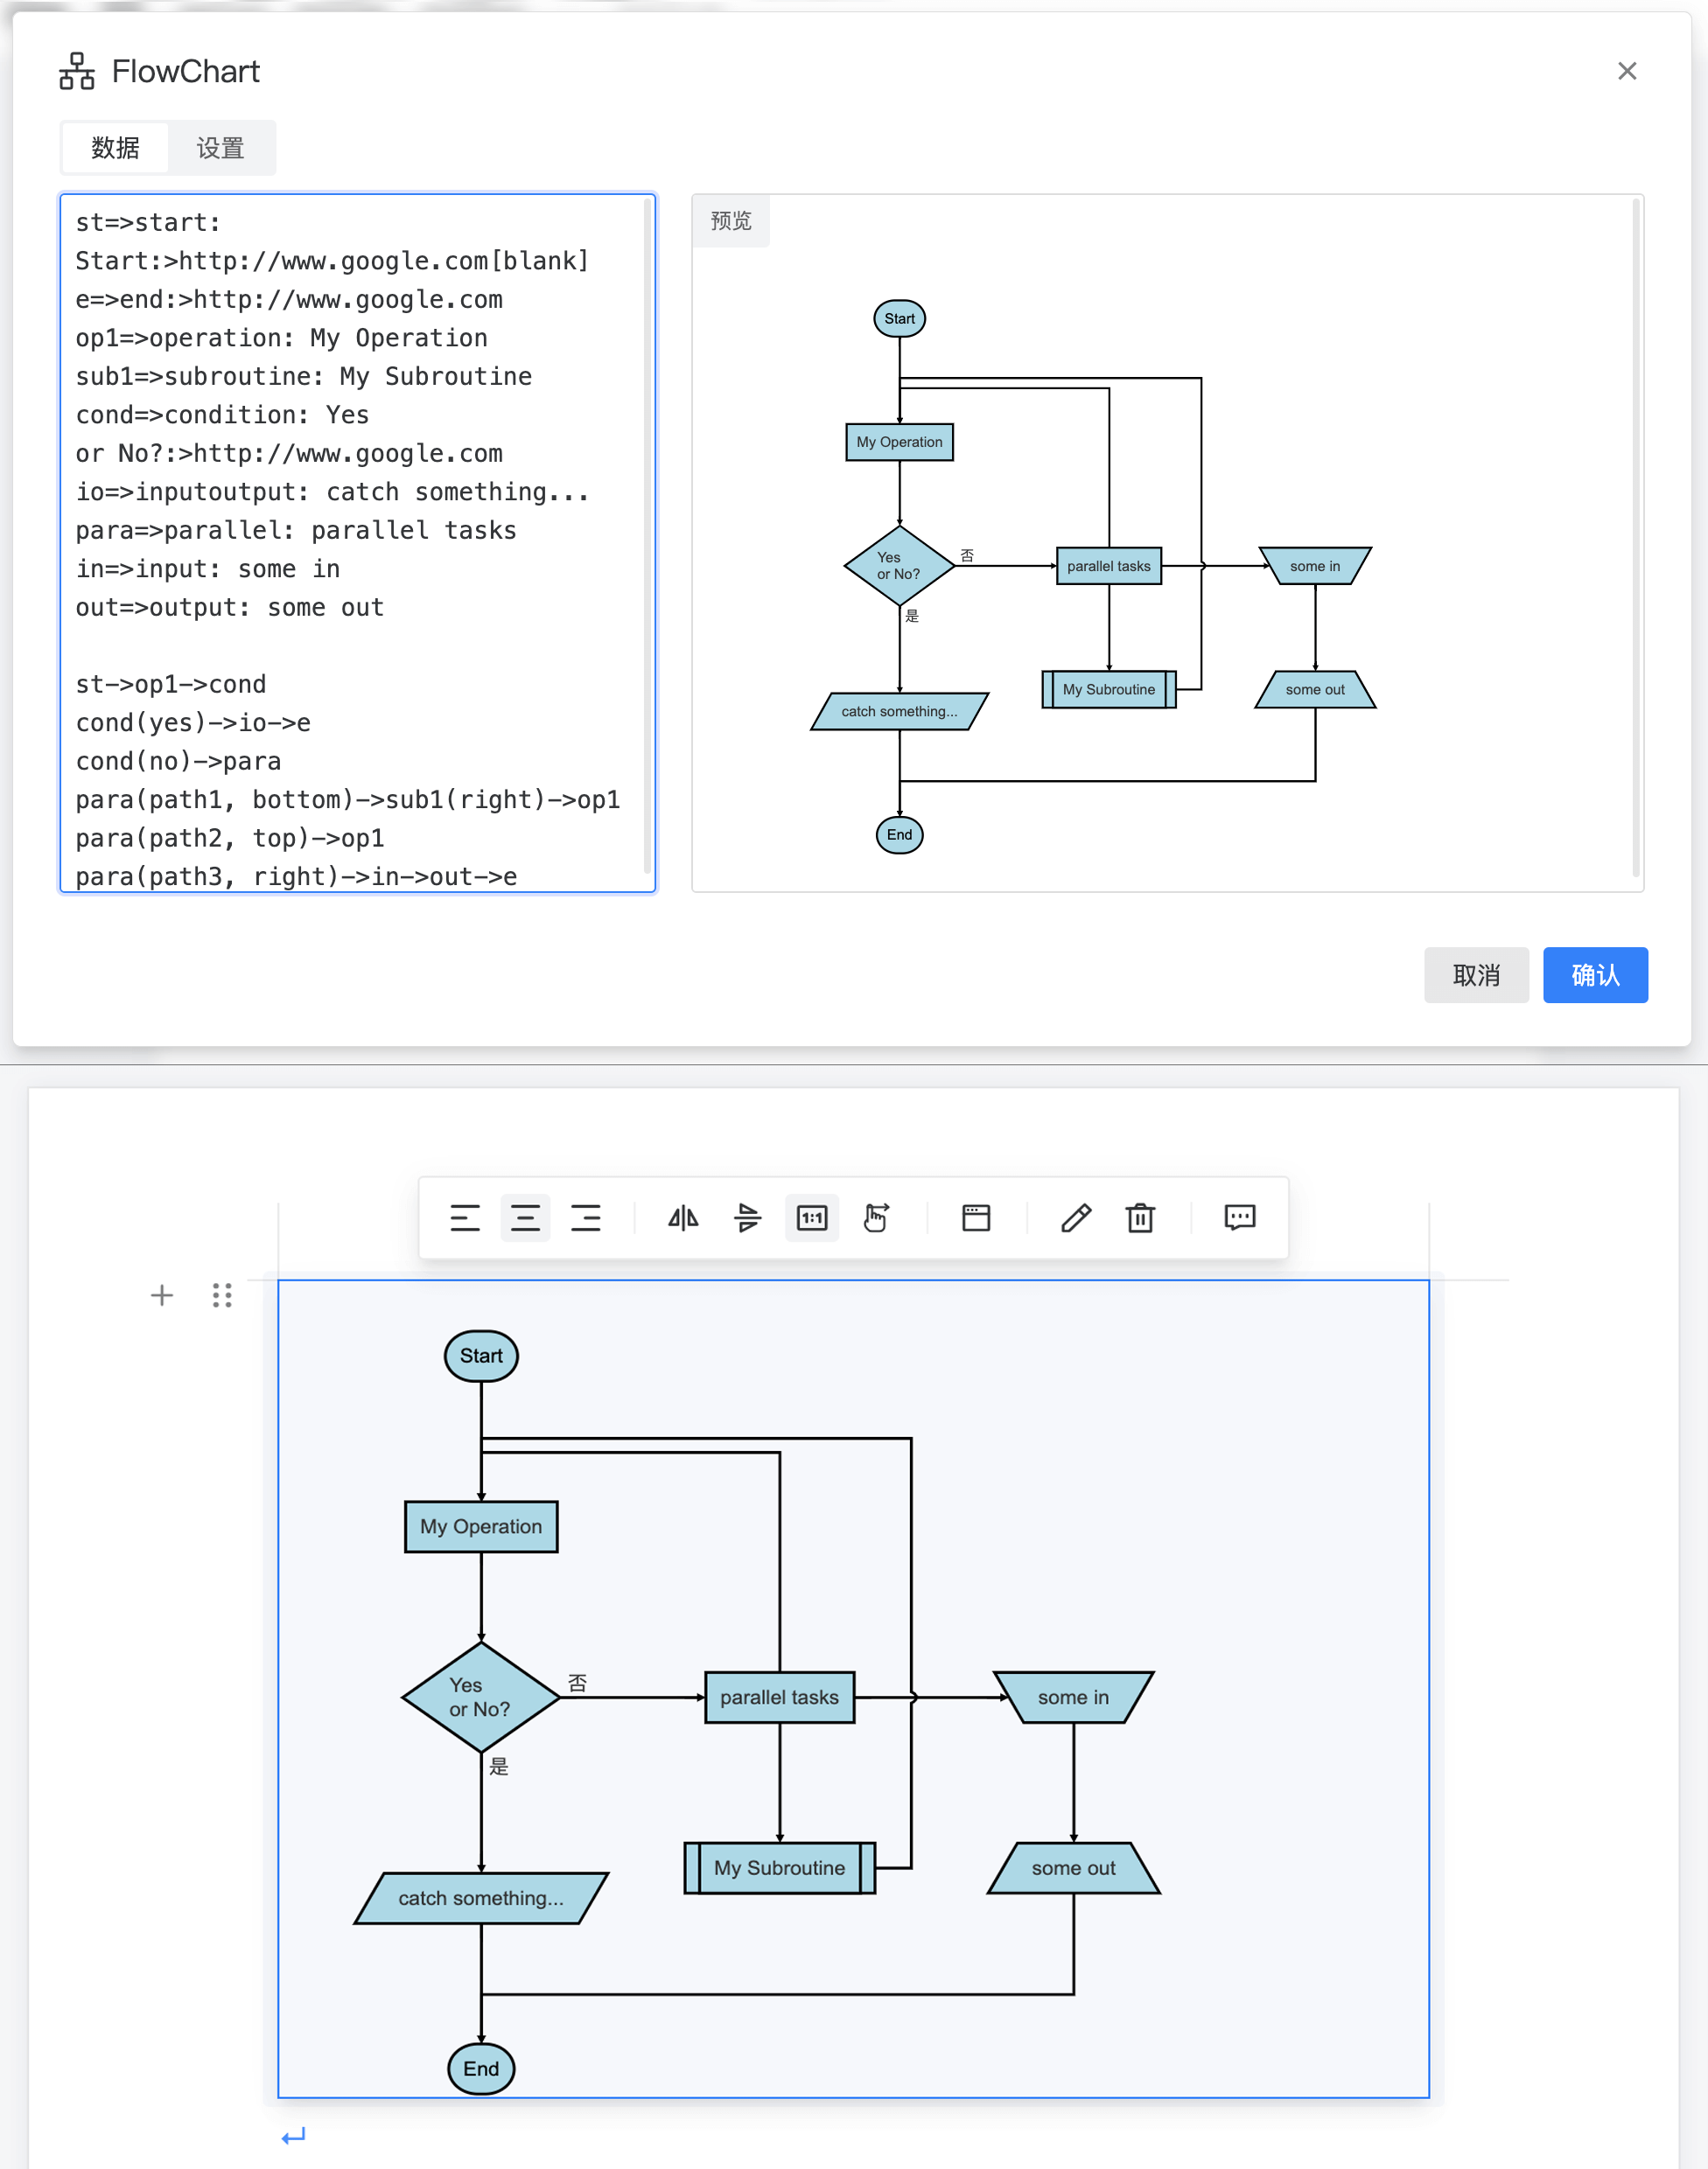The image size is (1708, 2169).
Task: Click the code line 'st->op1->cond'
Action: [x=171, y=685]
